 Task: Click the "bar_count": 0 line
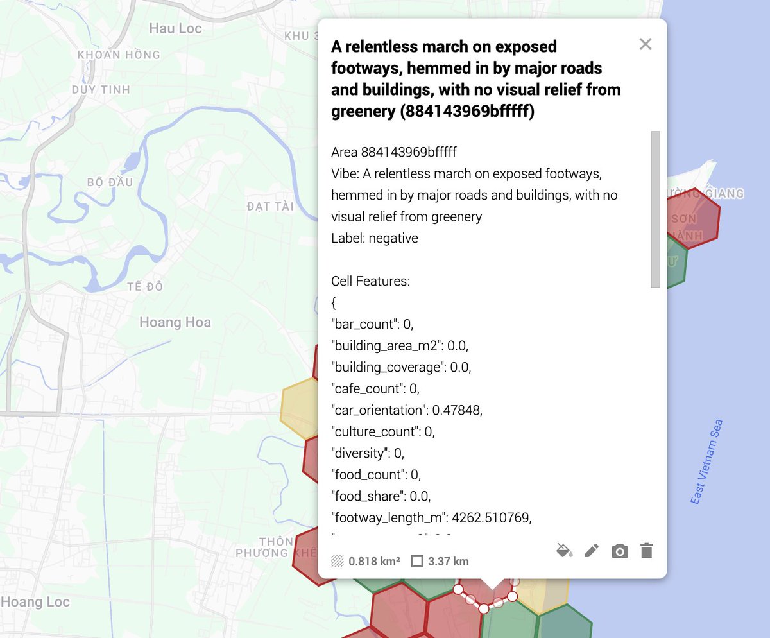coord(373,324)
